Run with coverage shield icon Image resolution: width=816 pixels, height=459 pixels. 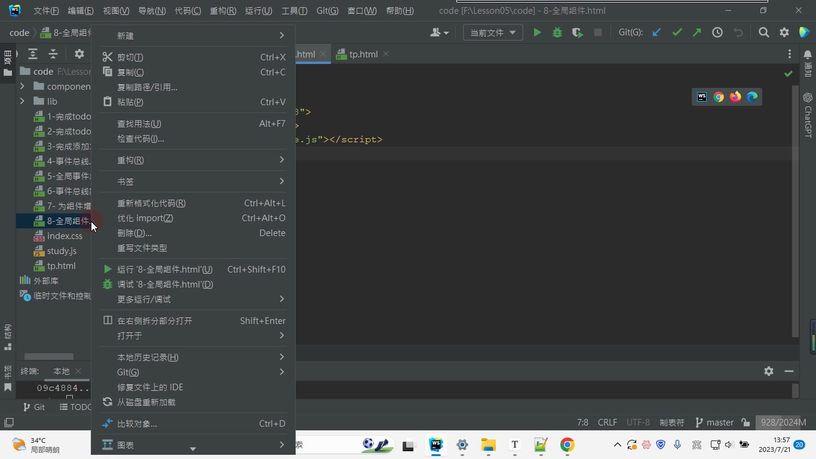click(577, 33)
